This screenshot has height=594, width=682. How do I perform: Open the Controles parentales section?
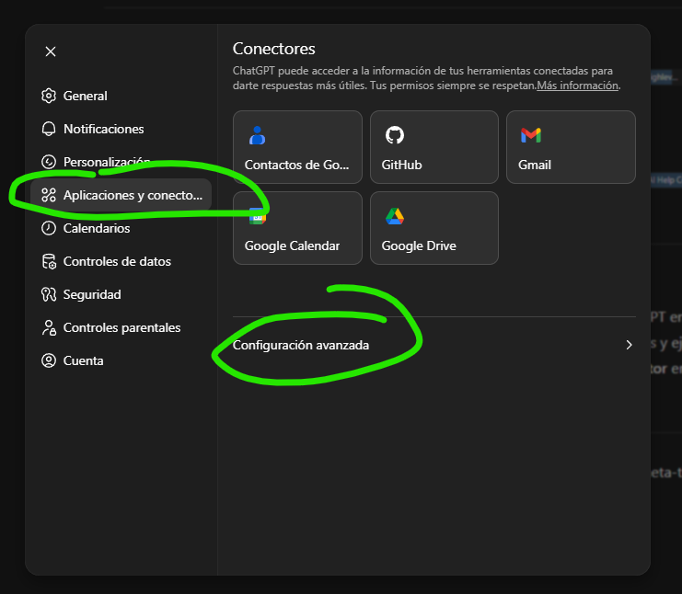[x=121, y=327]
